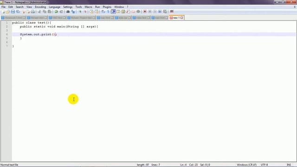Cut the selection with the scissors icon
297x167 pixels.
click(39, 12)
